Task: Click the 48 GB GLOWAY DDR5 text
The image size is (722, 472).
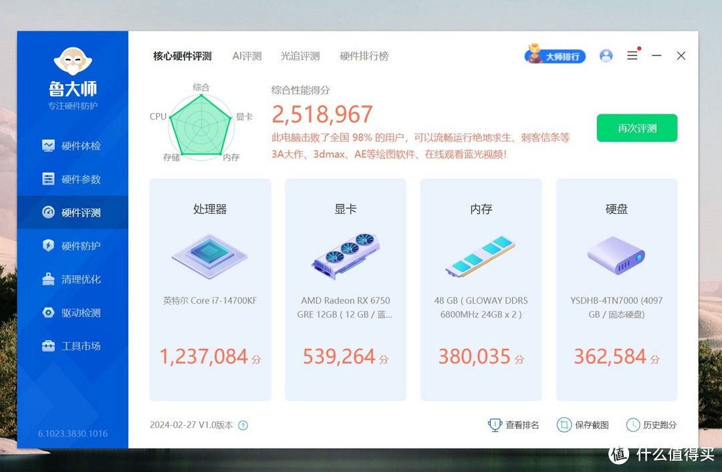Action: (x=481, y=308)
